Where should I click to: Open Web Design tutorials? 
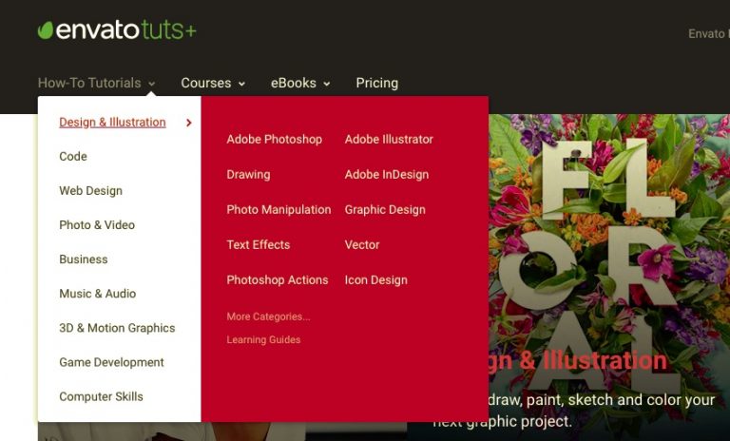point(91,190)
